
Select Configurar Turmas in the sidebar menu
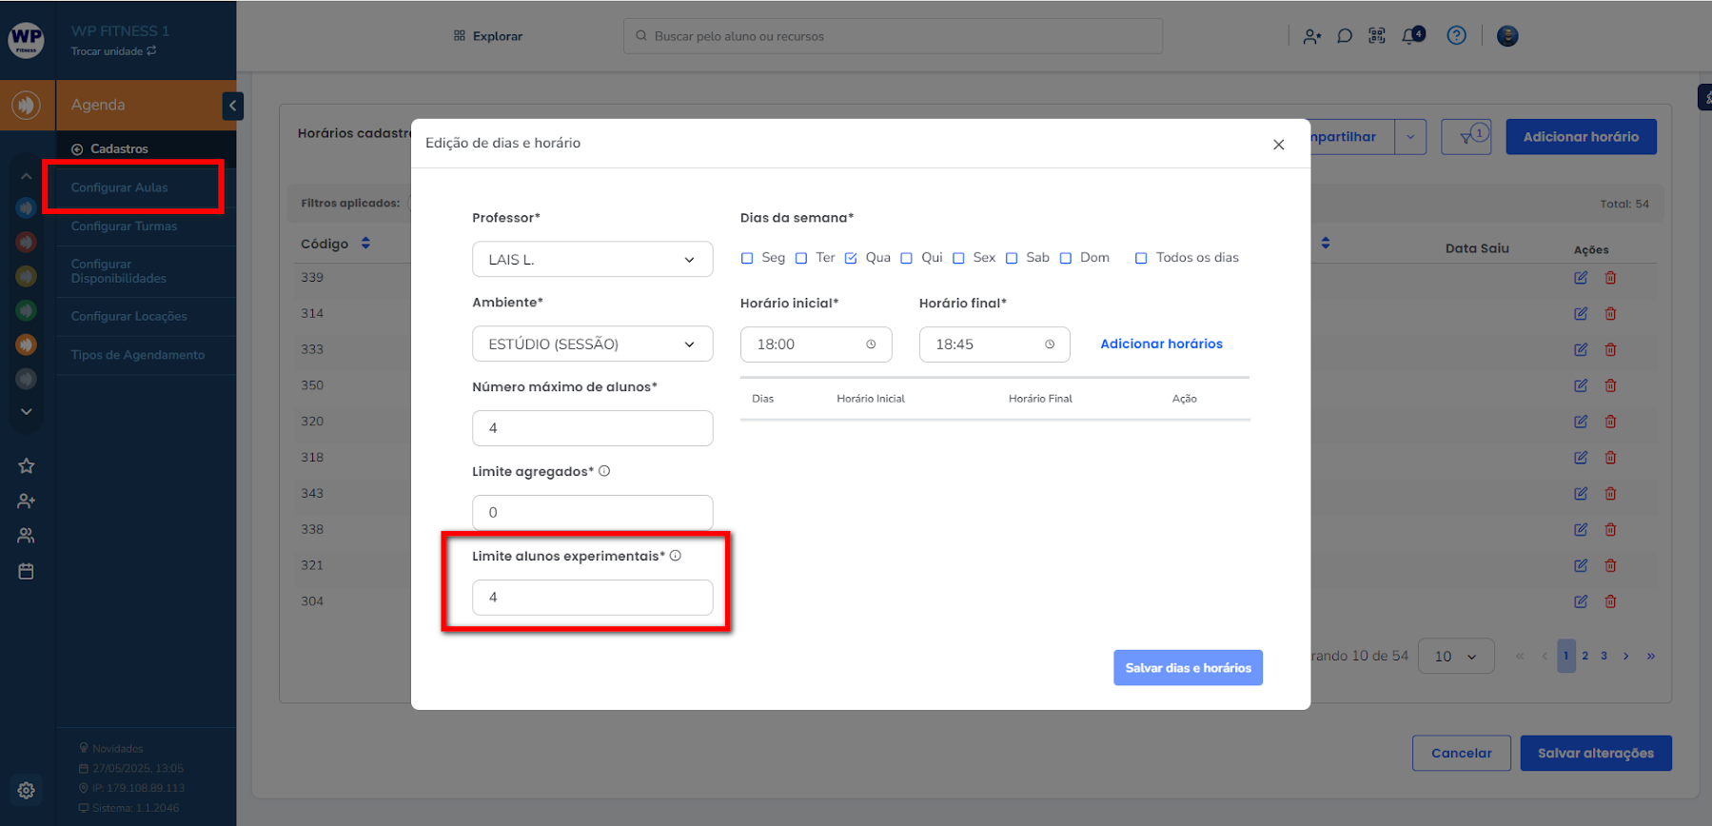(124, 226)
